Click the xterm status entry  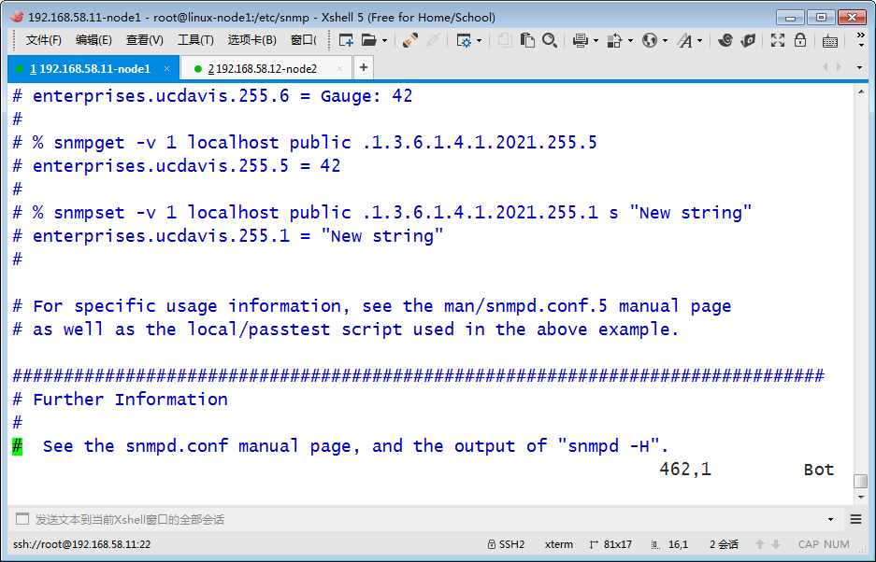click(x=559, y=544)
